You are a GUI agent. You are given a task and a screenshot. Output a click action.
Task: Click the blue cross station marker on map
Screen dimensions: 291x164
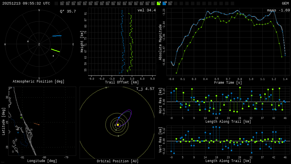tap(18, 132)
